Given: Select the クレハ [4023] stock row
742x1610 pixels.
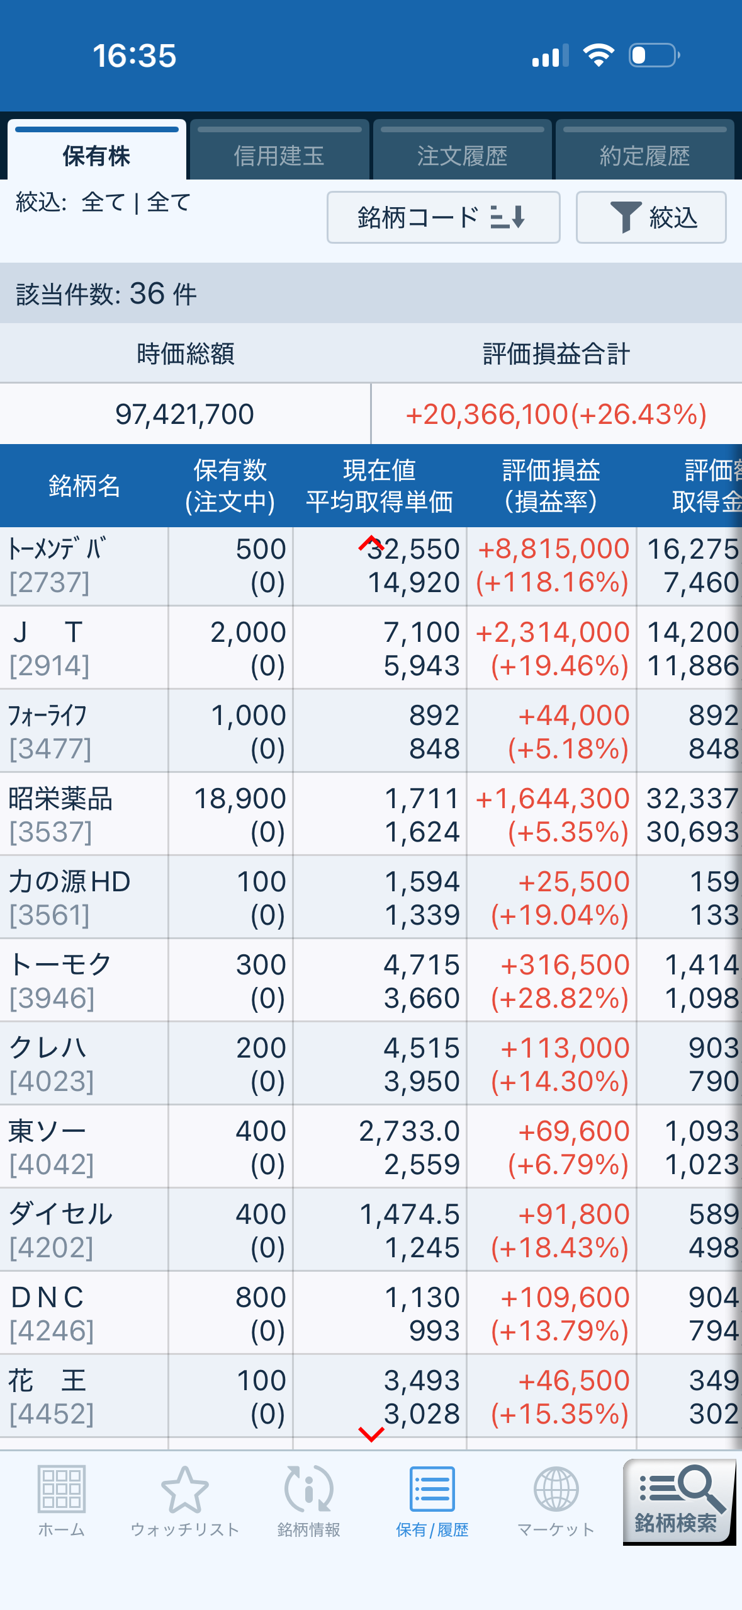Looking at the screenshot, I should [371, 1064].
